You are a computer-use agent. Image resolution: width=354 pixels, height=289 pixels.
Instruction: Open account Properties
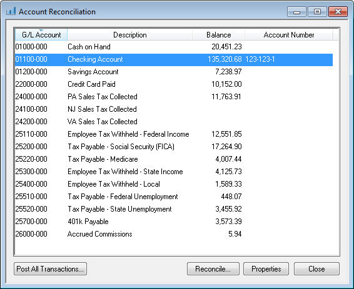coord(266,269)
